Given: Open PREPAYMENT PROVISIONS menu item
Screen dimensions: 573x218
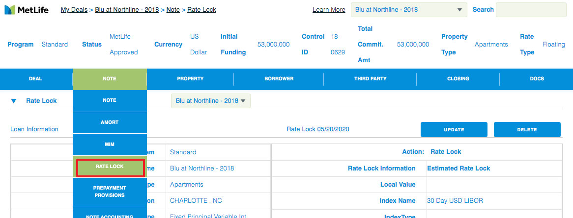Looking at the screenshot, I should tap(110, 192).
